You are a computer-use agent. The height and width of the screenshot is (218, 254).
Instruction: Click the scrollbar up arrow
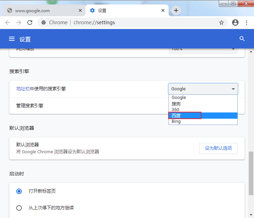pos(251,52)
